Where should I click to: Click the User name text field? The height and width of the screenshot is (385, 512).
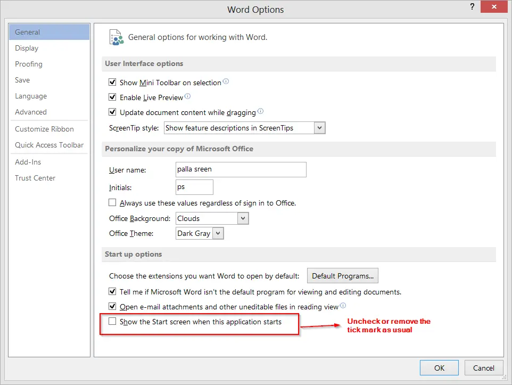tap(241, 170)
